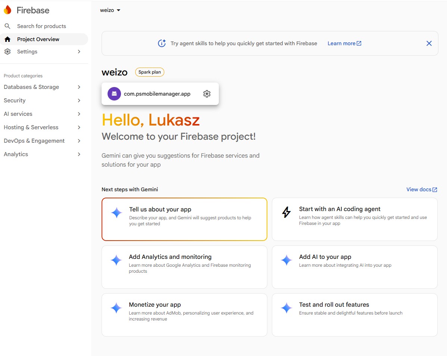This screenshot has height=356, width=447.
Task: Open the Analytics category label
Action: [16, 154]
